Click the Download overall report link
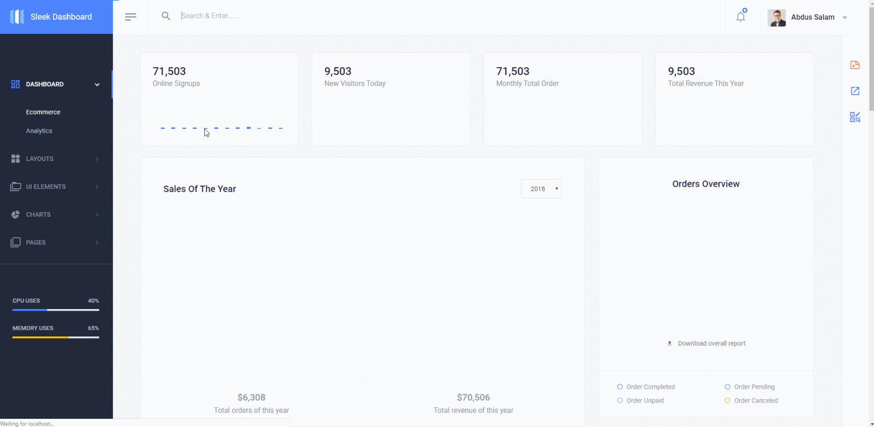874x427 pixels. 712,343
